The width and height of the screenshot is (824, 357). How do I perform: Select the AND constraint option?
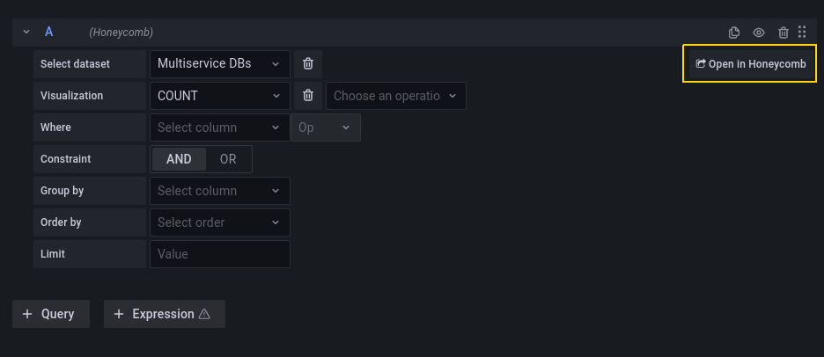pos(179,159)
